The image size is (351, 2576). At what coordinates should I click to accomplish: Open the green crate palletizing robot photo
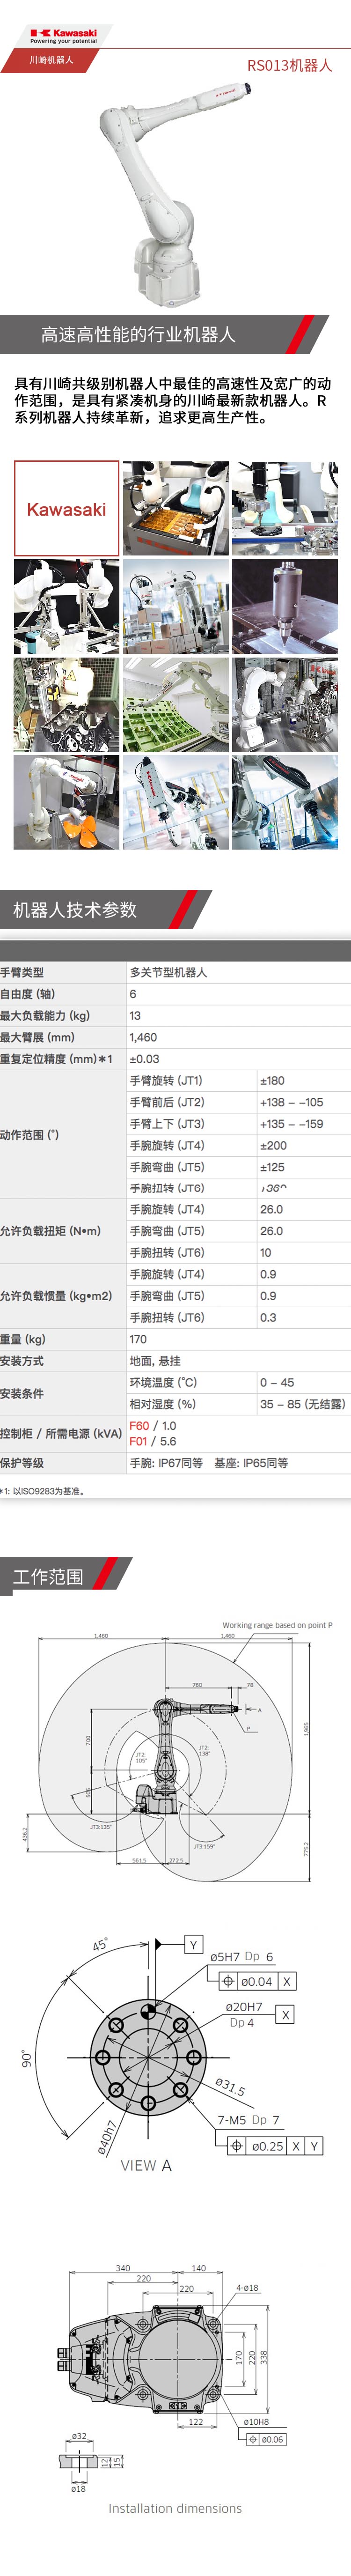175,704
